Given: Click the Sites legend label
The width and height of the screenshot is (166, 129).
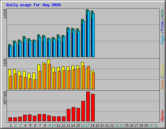Looking at the screenshot, I should coord(162,84).
